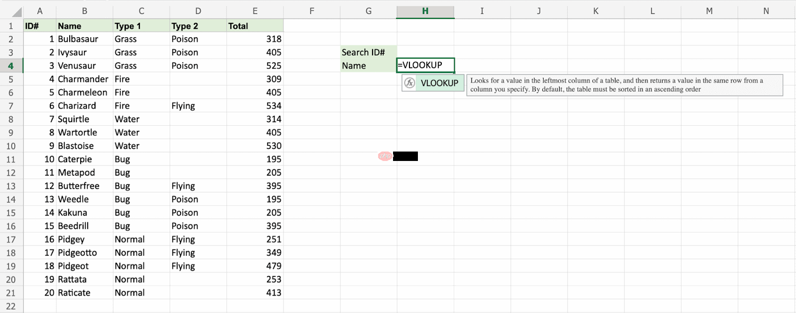Select column E header
The width and height of the screenshot is (796, 313).
tap(255, 11)
